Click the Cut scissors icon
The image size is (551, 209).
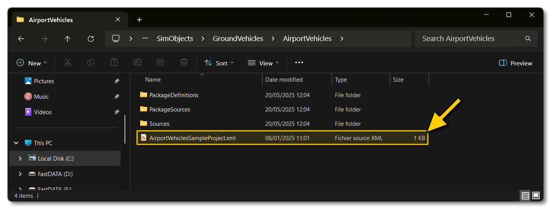(x=68, y=63)
